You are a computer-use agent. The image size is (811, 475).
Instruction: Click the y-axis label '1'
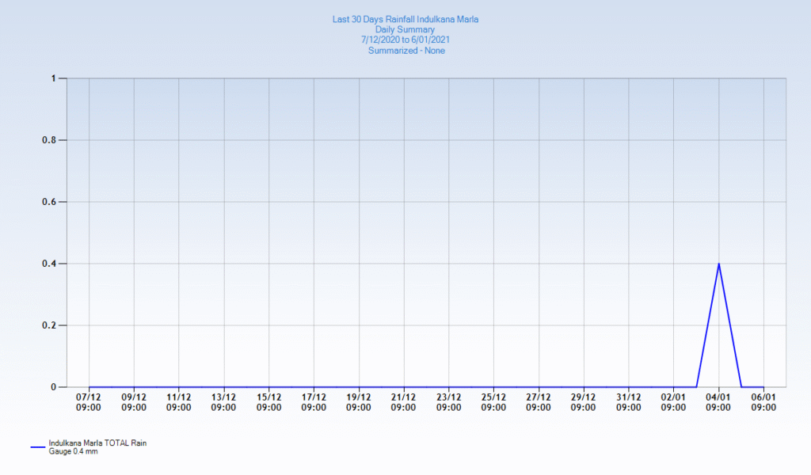point(53,78)
